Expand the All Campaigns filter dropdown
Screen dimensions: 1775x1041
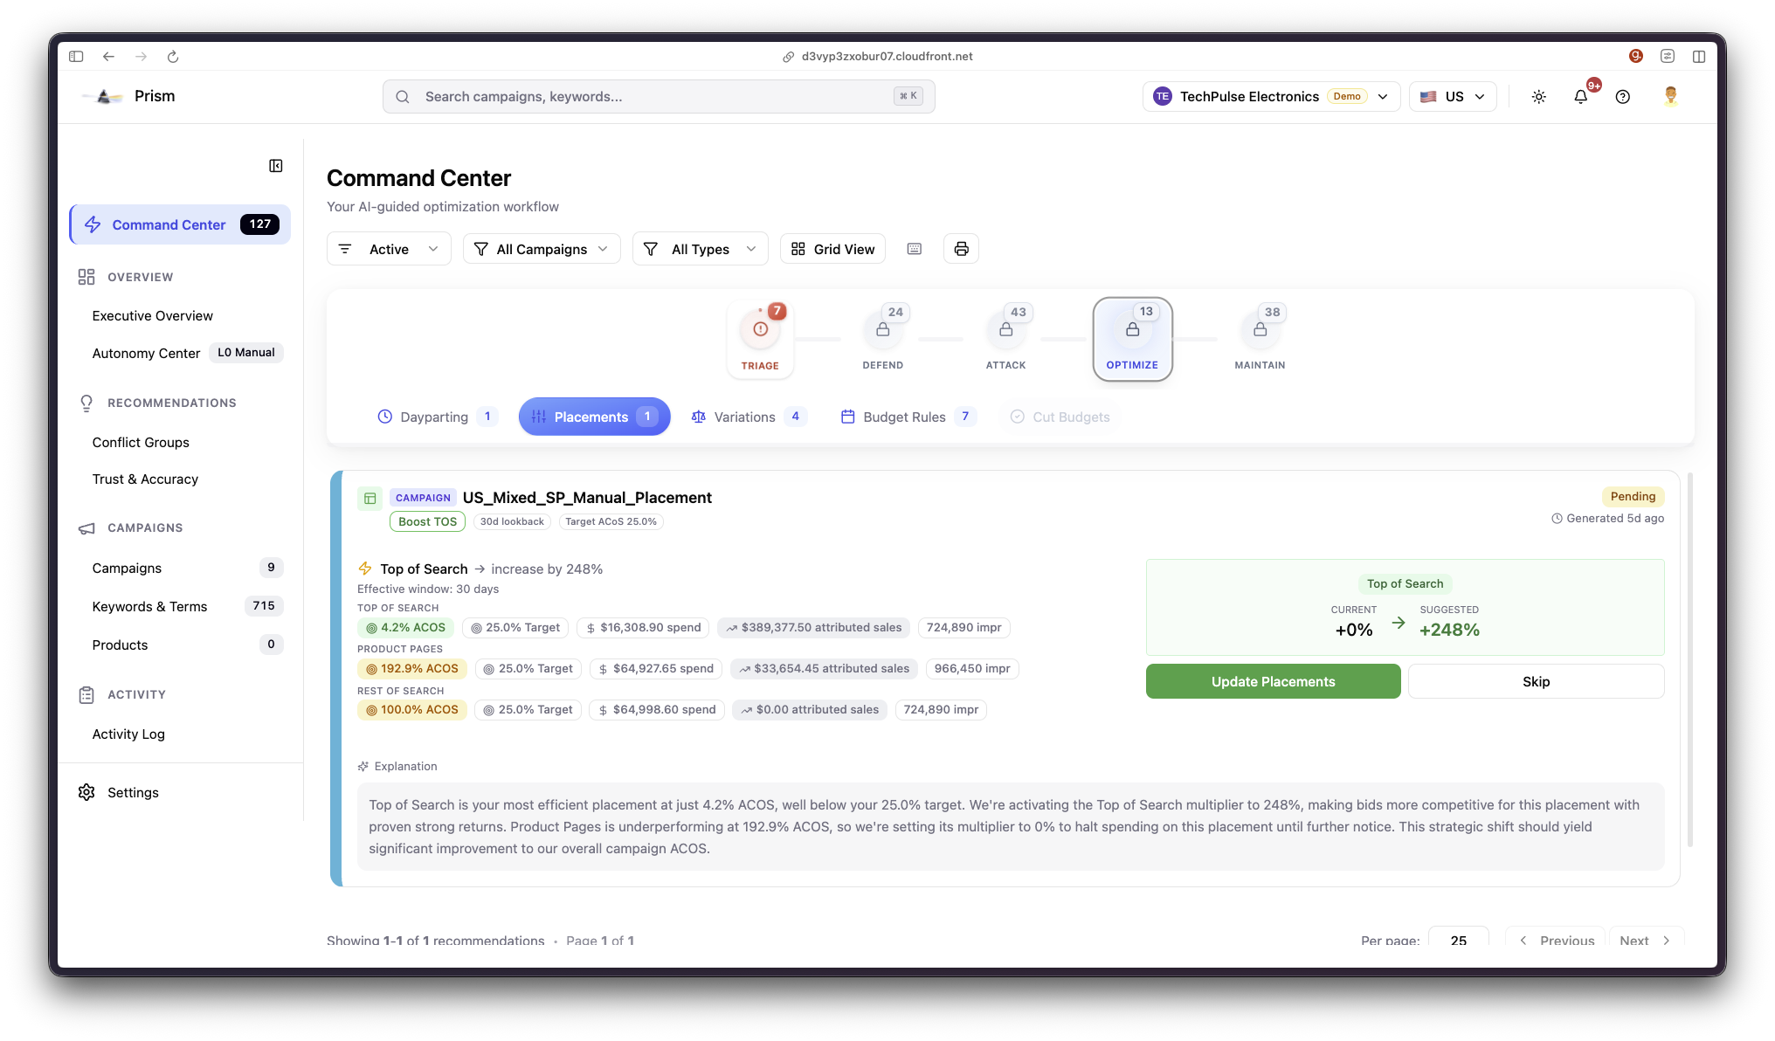point(542,248)
